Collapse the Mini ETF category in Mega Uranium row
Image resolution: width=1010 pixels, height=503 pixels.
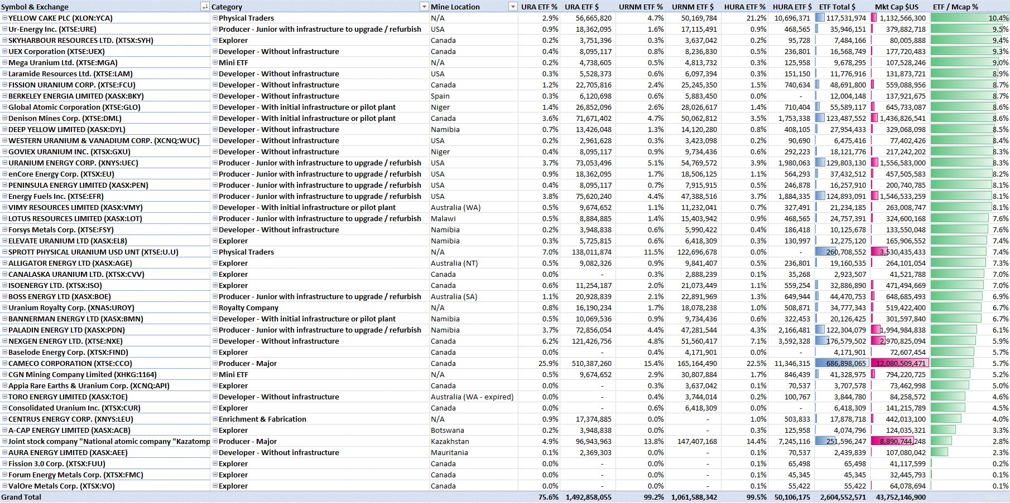click(x=215, y=62)
